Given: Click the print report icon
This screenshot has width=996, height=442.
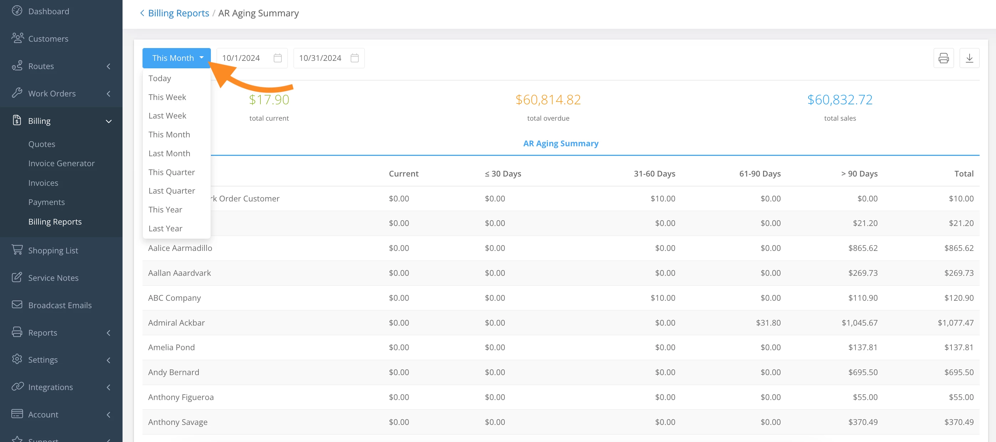Looking at the screenshot, I should [x=943, y=58].
